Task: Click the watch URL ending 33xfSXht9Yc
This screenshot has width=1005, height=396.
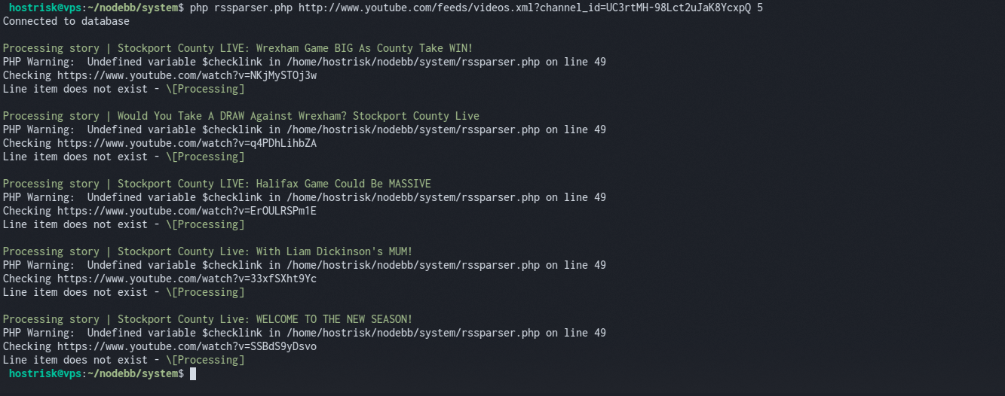Action: 187,279
